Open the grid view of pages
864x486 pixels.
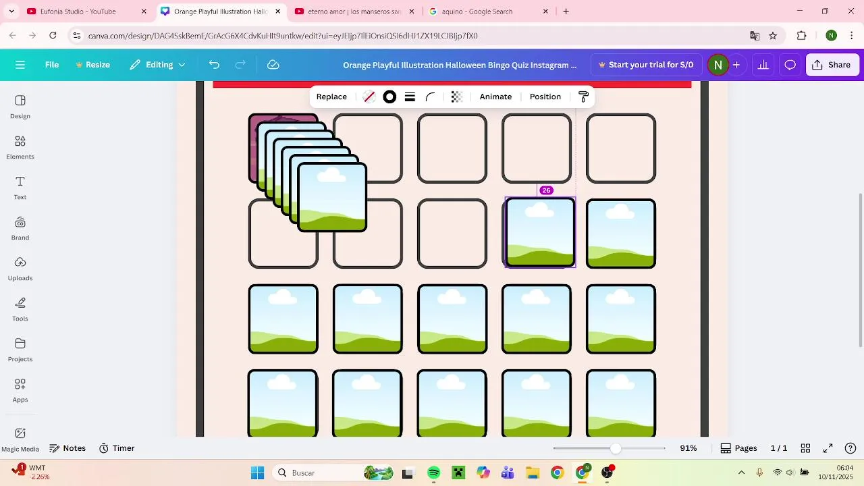(805, 448)
